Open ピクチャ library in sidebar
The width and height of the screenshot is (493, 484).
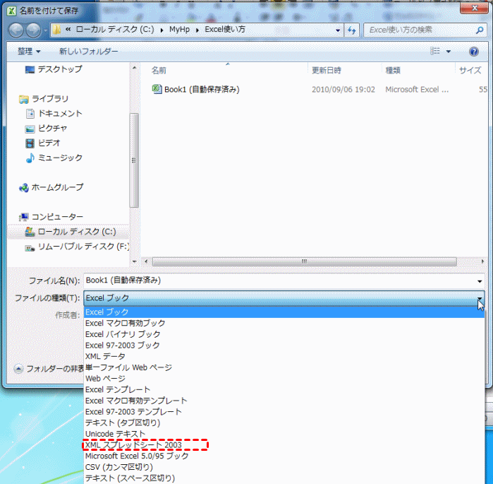(52, 128)
